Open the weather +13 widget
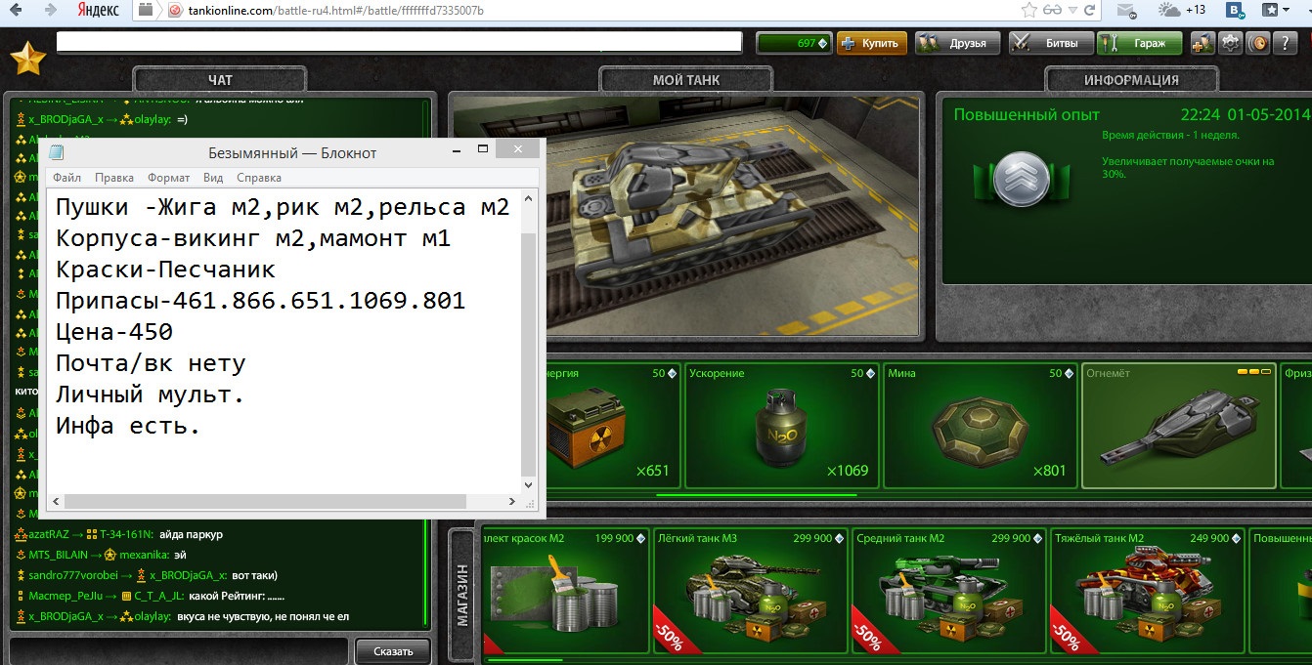1312x665 pixels. (x=1183, y=11)
